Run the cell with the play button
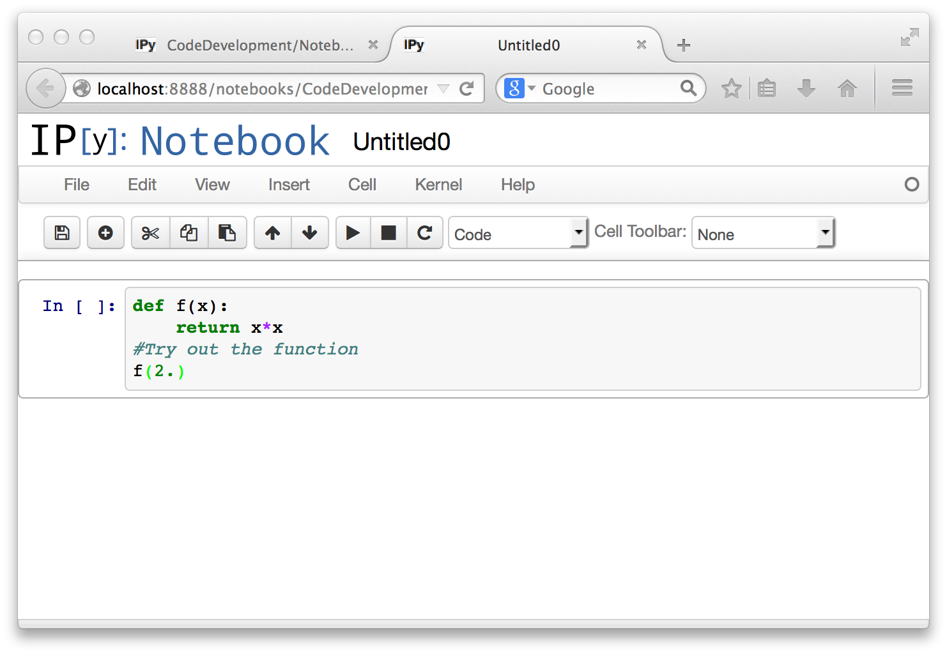The width and height of the screenshot is (947, 654). click(x=353, y=233)
